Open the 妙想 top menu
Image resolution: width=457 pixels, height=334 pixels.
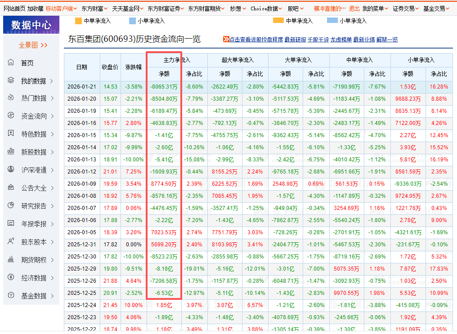point(238,9)
